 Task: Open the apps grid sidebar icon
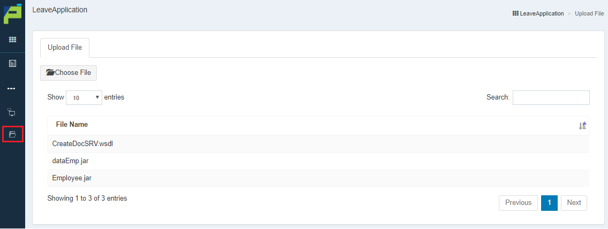pyautogui.click(x=12, y=40)
